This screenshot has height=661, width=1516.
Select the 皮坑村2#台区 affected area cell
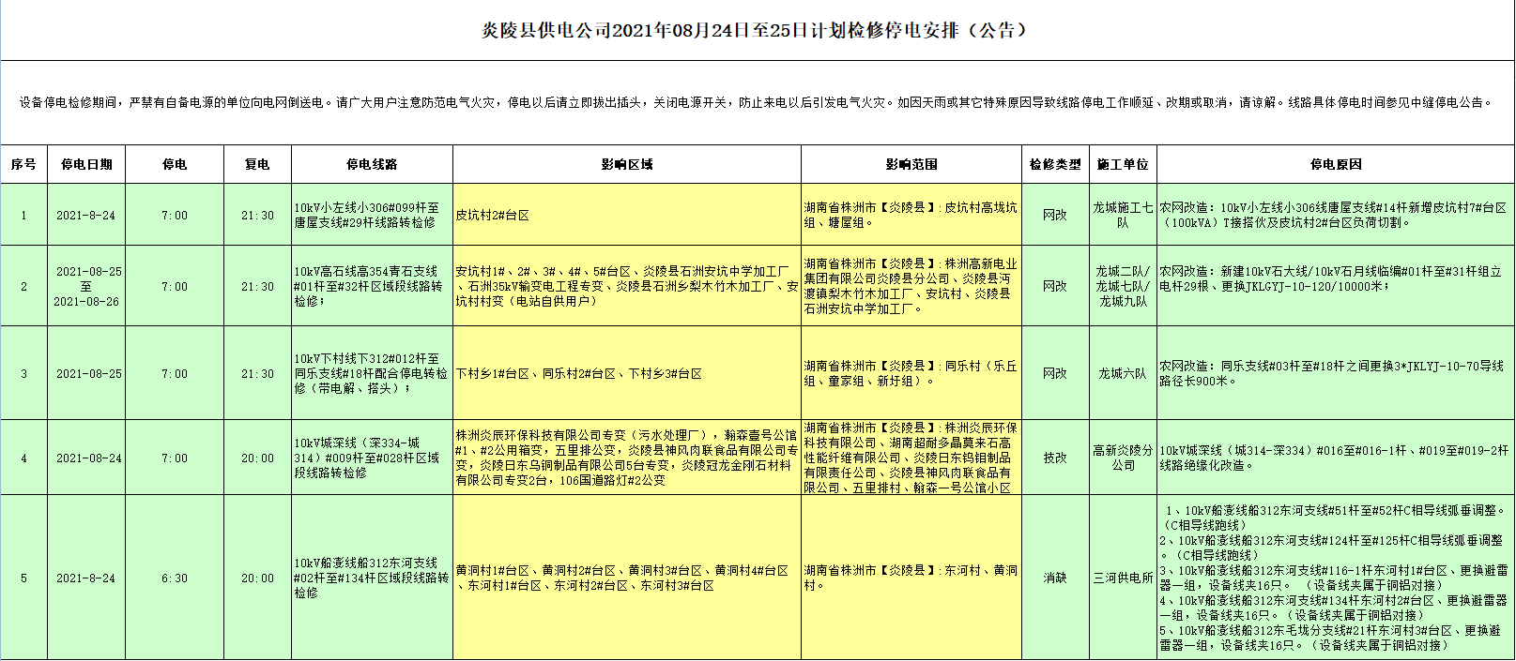[493, 215]
